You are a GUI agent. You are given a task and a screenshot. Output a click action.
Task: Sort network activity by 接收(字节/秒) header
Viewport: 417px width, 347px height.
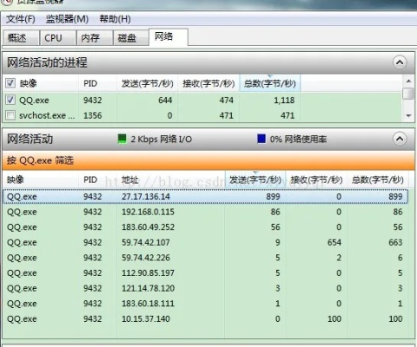[316, 180]
